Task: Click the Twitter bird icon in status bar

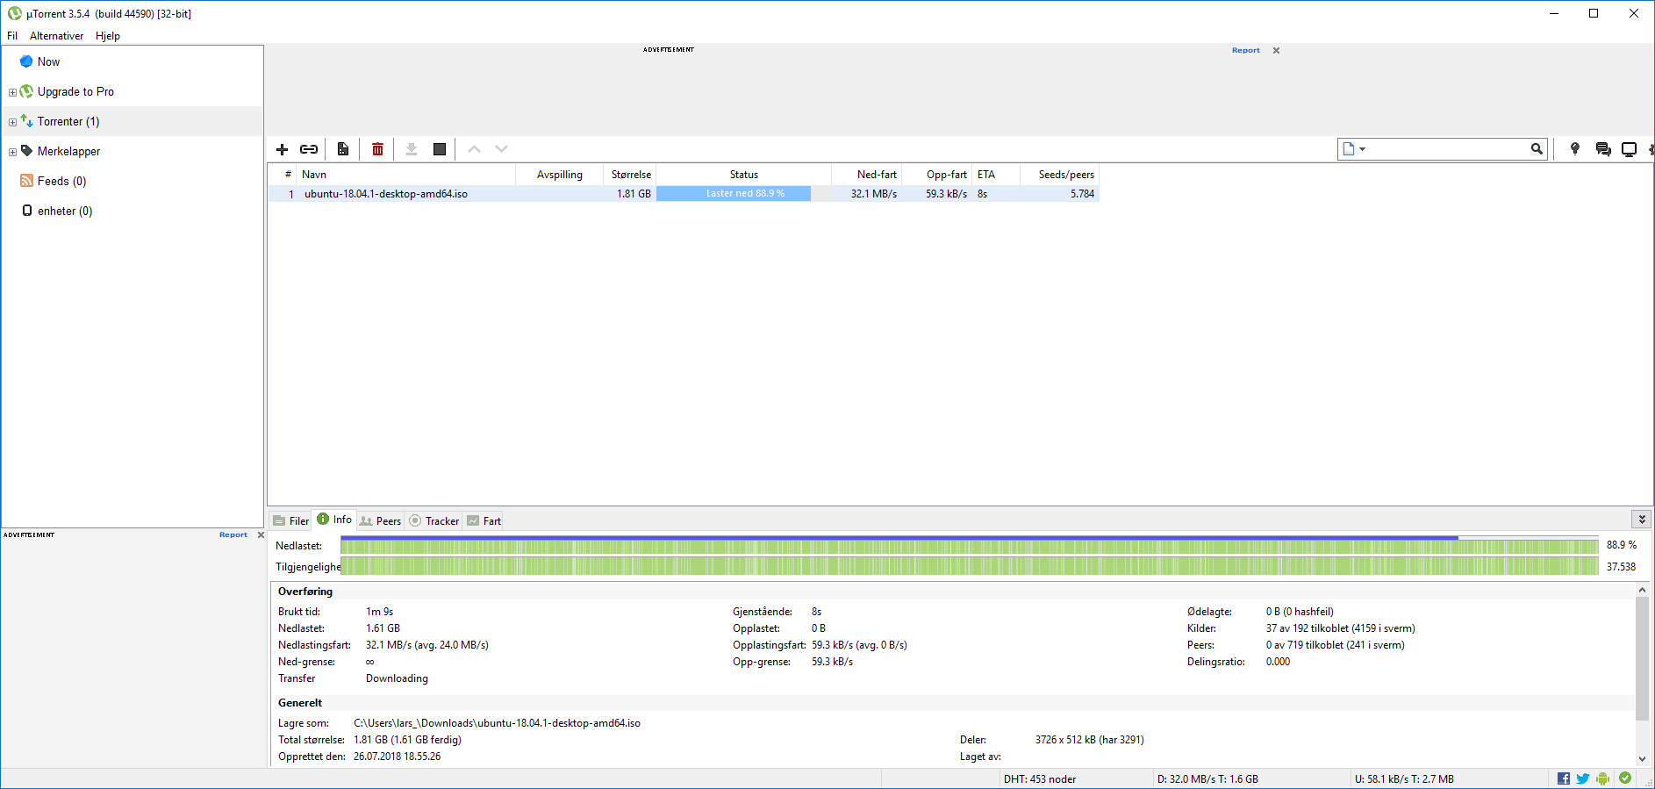Action: tap(1583, 778)
